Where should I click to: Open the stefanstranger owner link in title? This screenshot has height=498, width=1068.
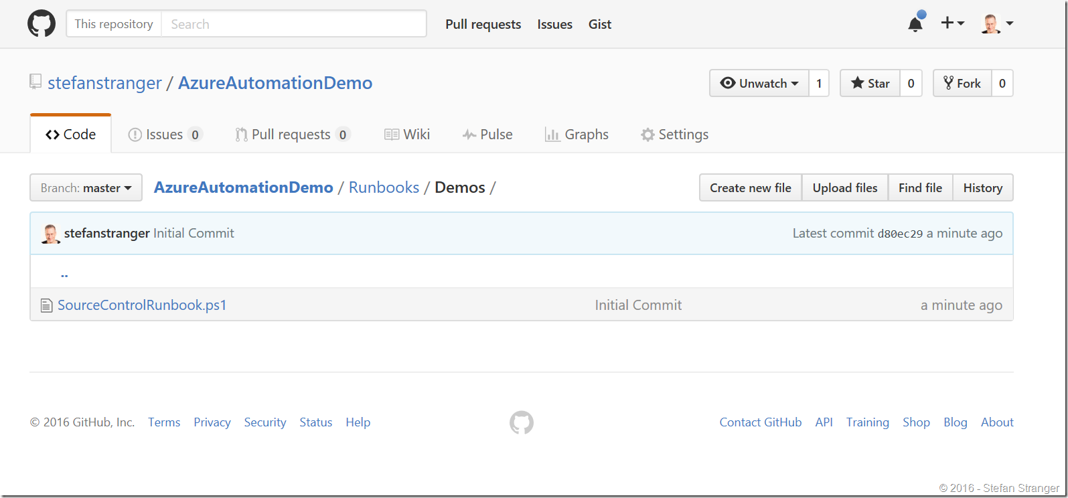coord(104,83)
